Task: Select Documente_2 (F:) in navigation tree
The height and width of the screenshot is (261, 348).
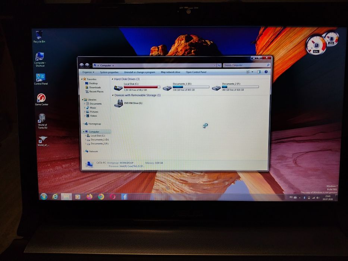Action: click(98, 144)
